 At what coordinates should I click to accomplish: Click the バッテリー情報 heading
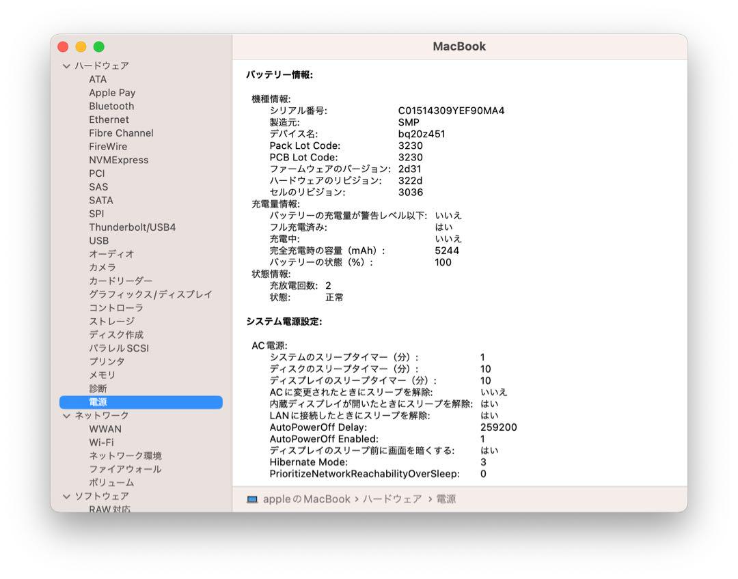[279, 75]
